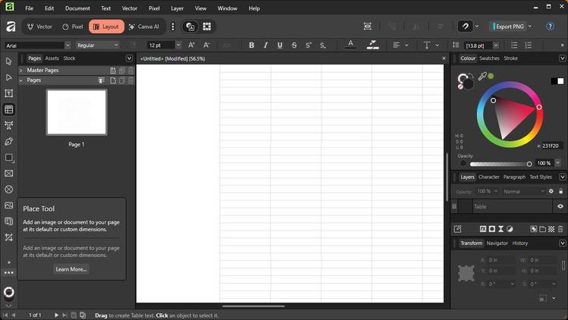
Task: Switch to the Navigator tab
Action: [x=497, y=243]
